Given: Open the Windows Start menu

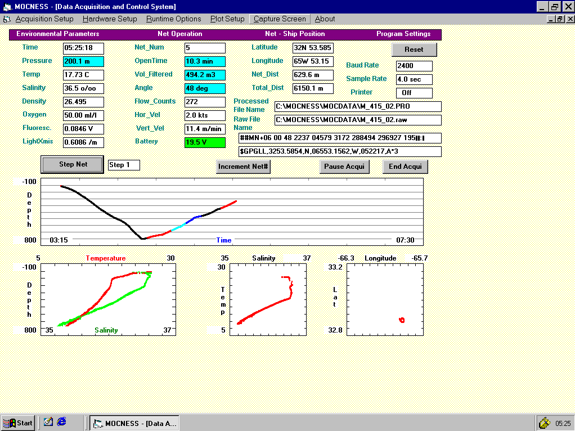Looking at the screenshot, I should click(18, 423).
